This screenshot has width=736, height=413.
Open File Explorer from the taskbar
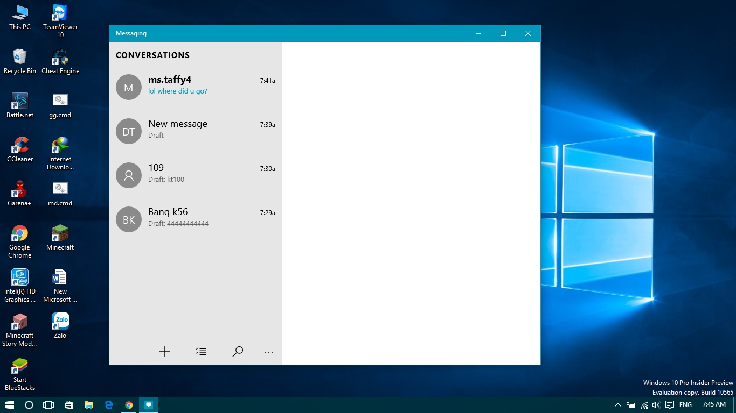click(89, 405)
